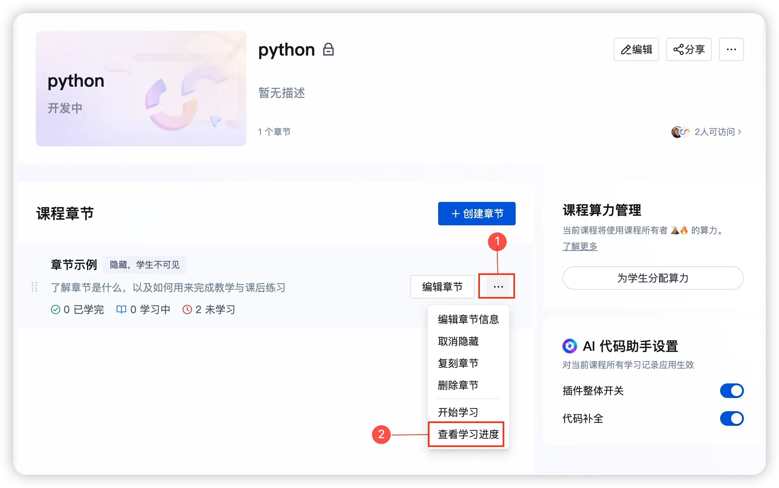Click the drag handle icon beside chapter
Image resolution: width=779 pixels, height=488 pixels.
click(34, 287)
